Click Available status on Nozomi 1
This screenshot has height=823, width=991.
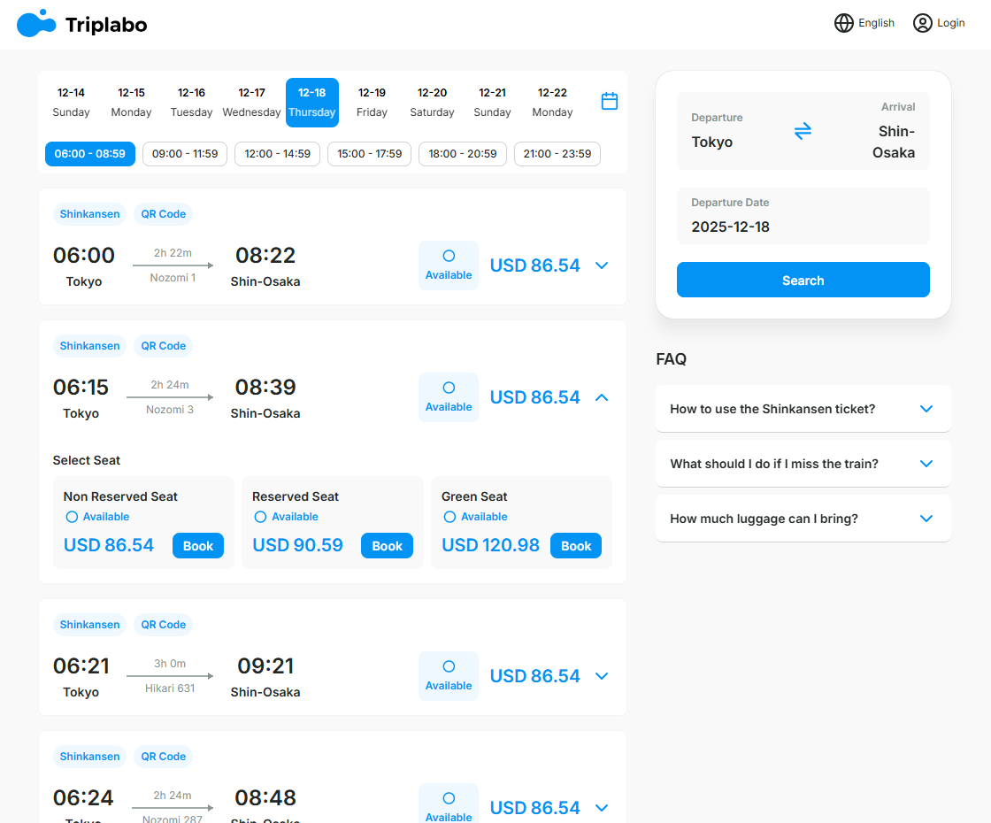coord(449,265)
